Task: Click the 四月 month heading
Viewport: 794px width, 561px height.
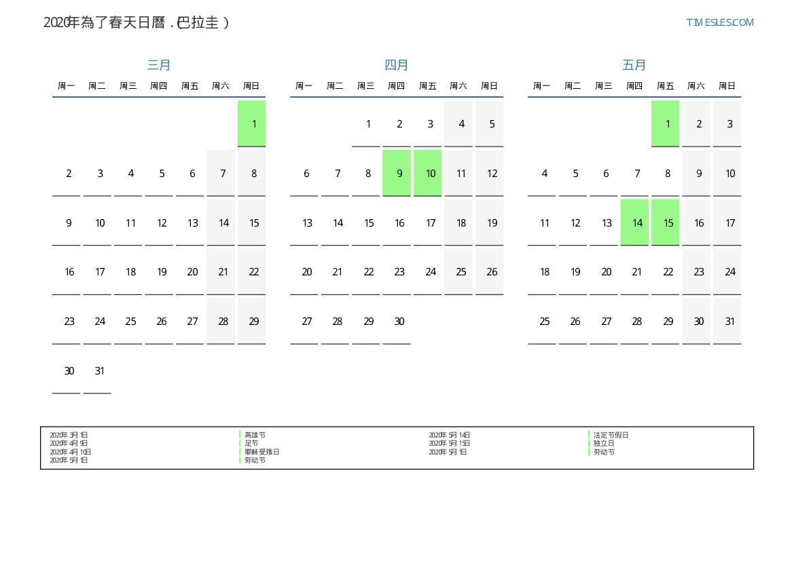Action: (x=397, y=65)
